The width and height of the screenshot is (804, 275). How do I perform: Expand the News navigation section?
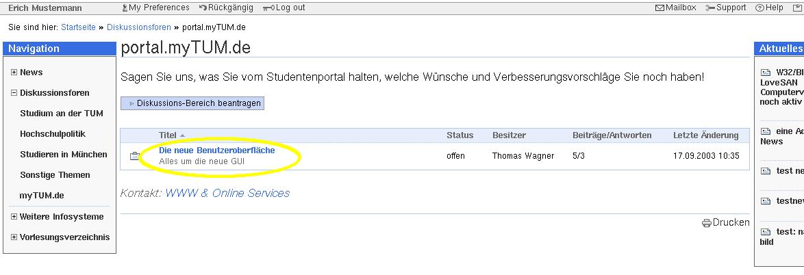(x=14, y=73)
